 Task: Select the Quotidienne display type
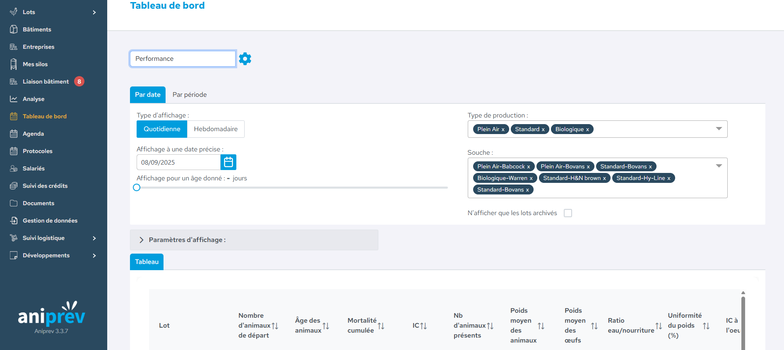point(162,129)
